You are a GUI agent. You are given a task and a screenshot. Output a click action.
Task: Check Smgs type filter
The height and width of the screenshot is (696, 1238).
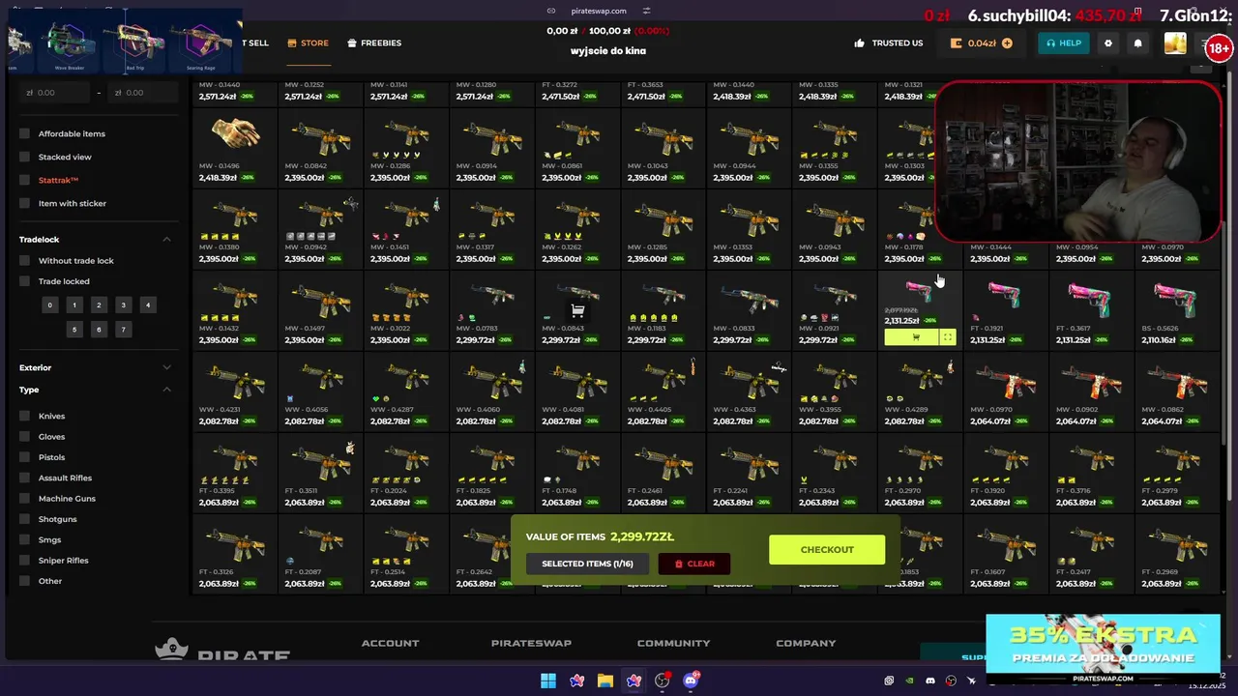click(25, 539)
